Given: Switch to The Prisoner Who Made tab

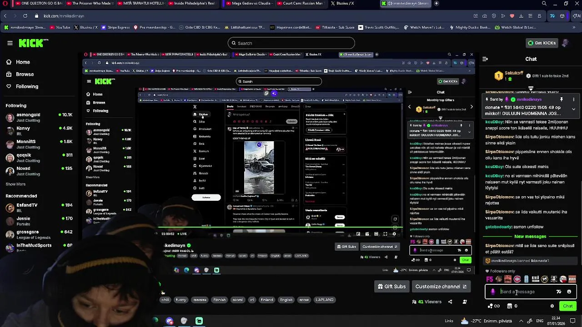Looking at the screenshot, I should pyautogui.click(x=90, y=4).
